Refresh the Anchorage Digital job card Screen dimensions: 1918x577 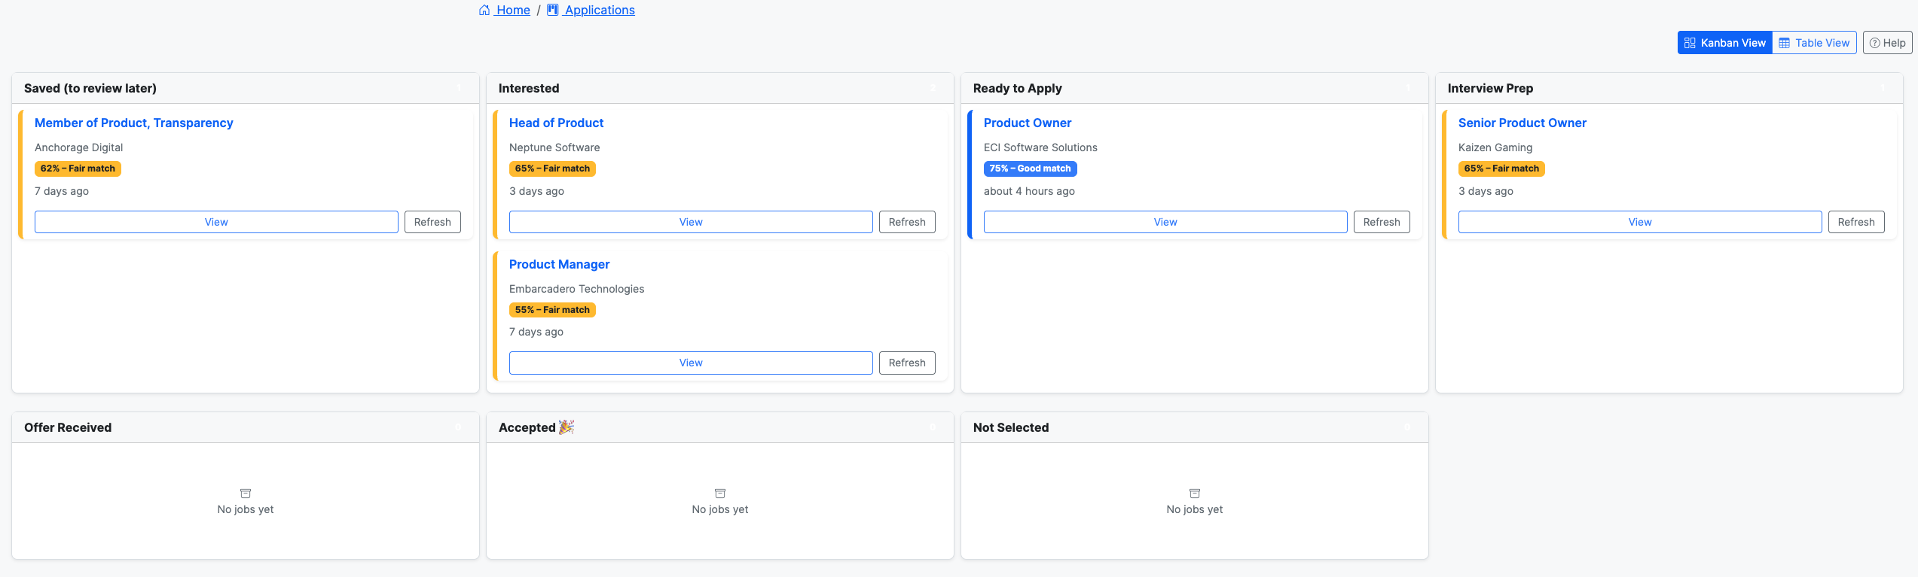(x=432, y=222)
